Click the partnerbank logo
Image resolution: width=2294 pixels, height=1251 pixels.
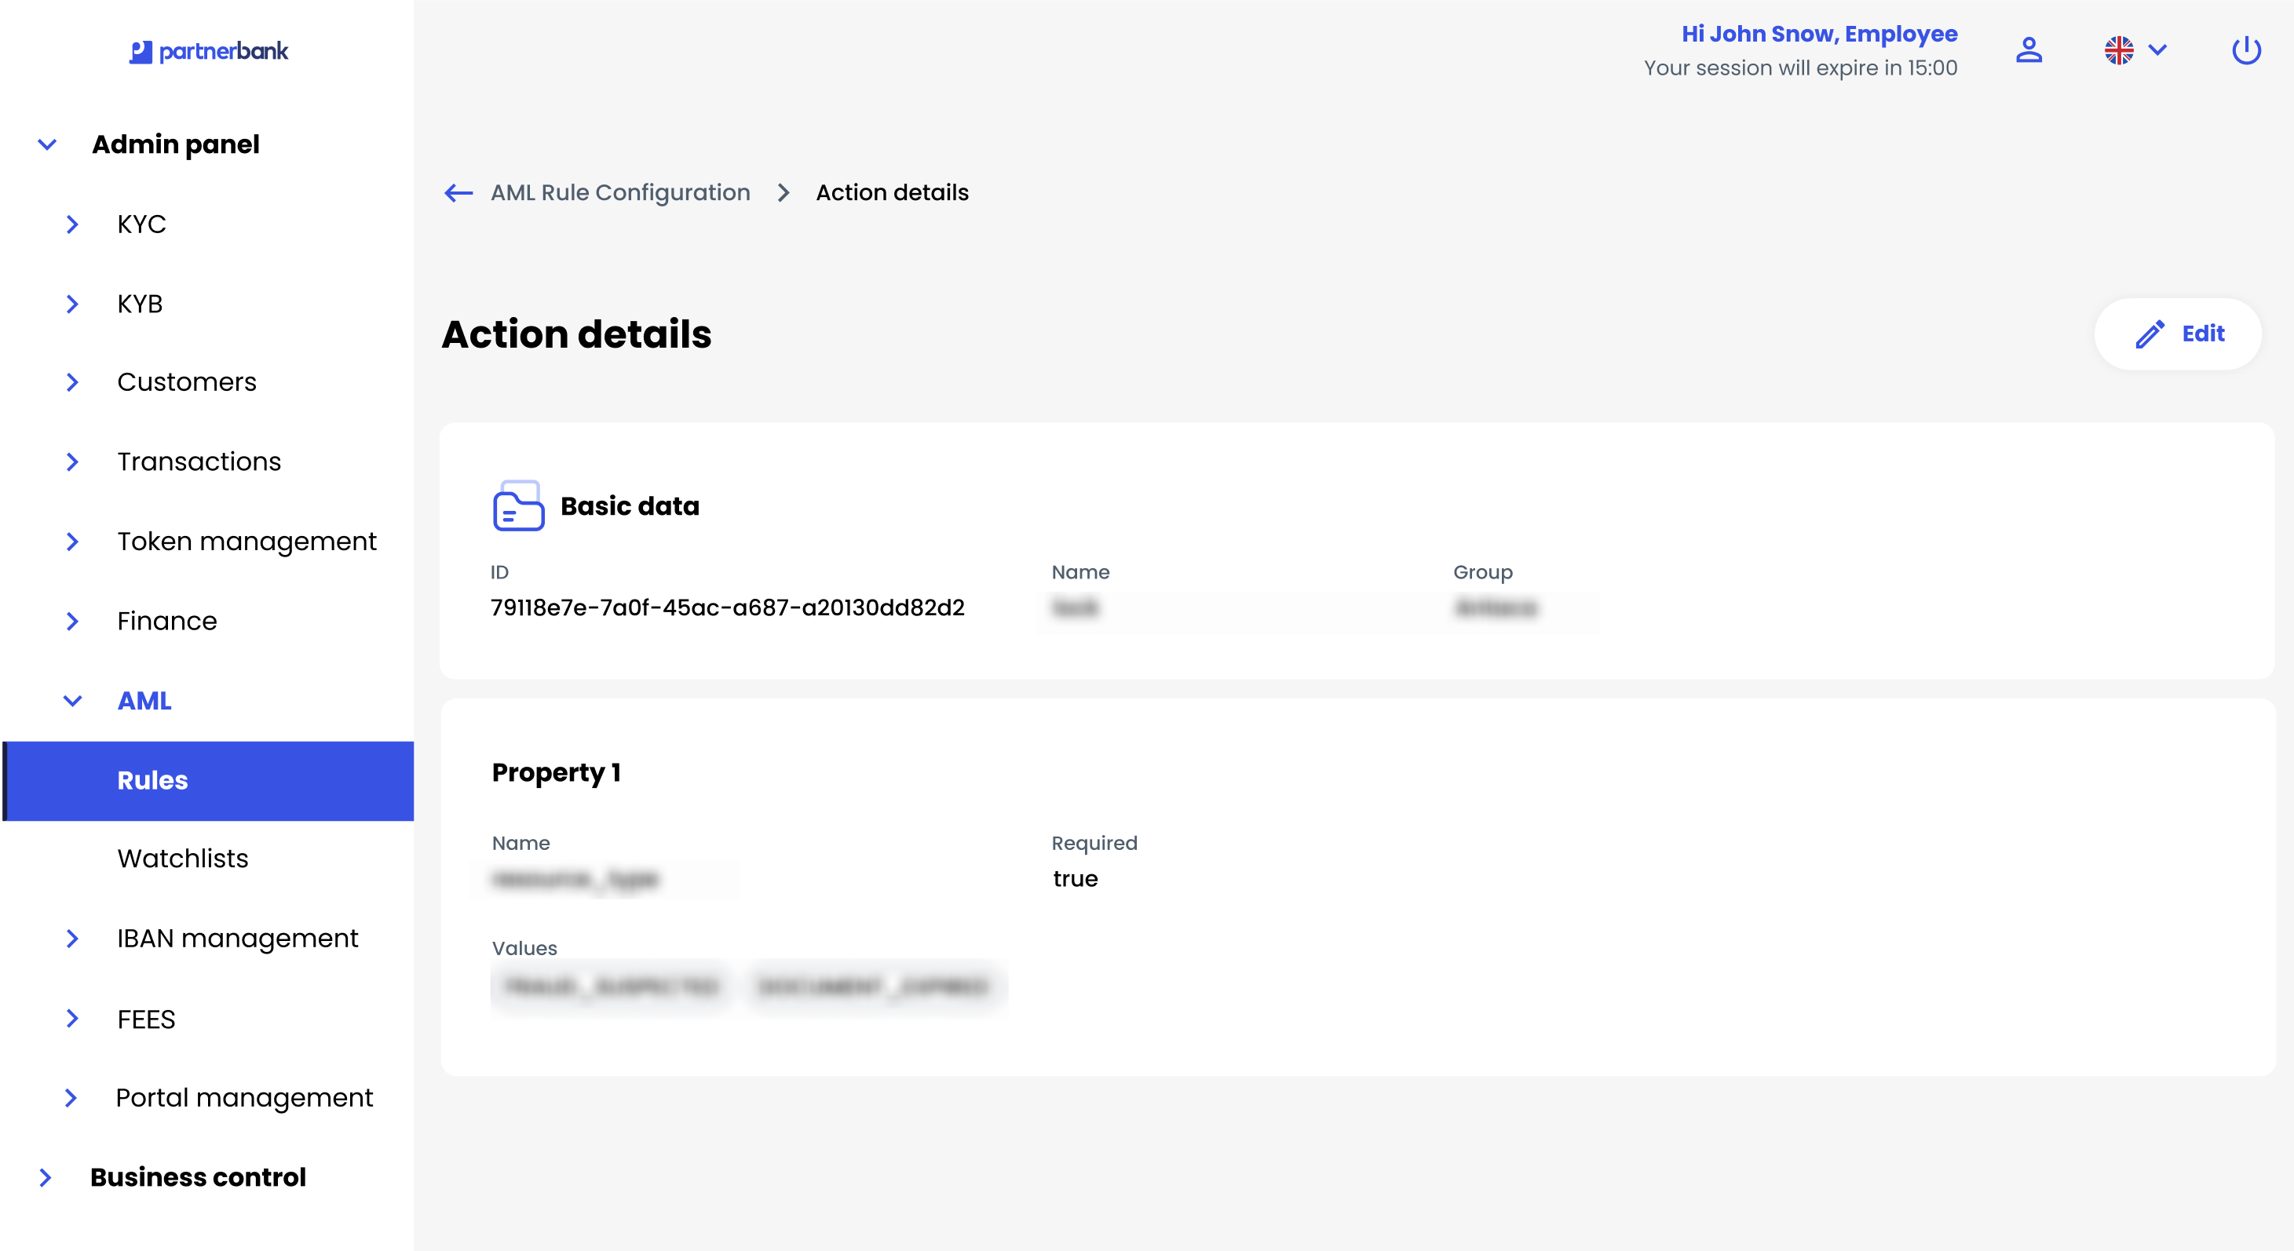click(x=208, y=52)
